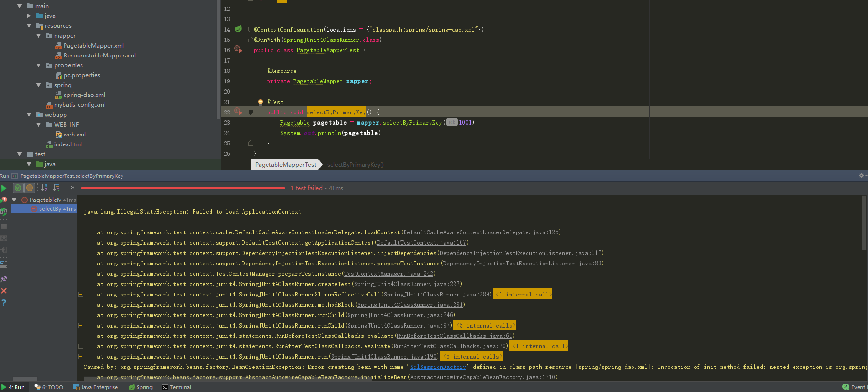Image resolution: width=868 pixels, height=392 pixels.
Task: Click the test tree horizontal scrollbar
Action: [24, 379]
